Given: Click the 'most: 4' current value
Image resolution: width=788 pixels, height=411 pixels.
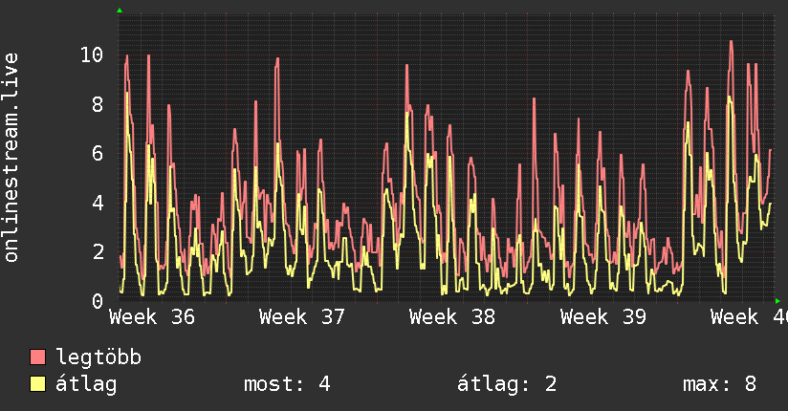Looking at the screenshot, I should (287, 384).
